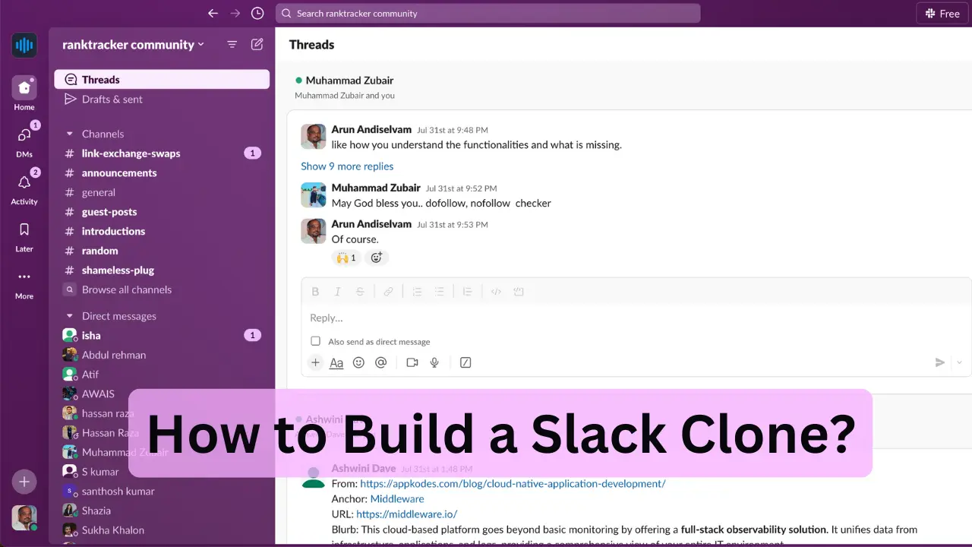Image resolution: width=972 pixels, height=547 pixels.
Task: Attach a file with the plus button
Action: (315, 362)
